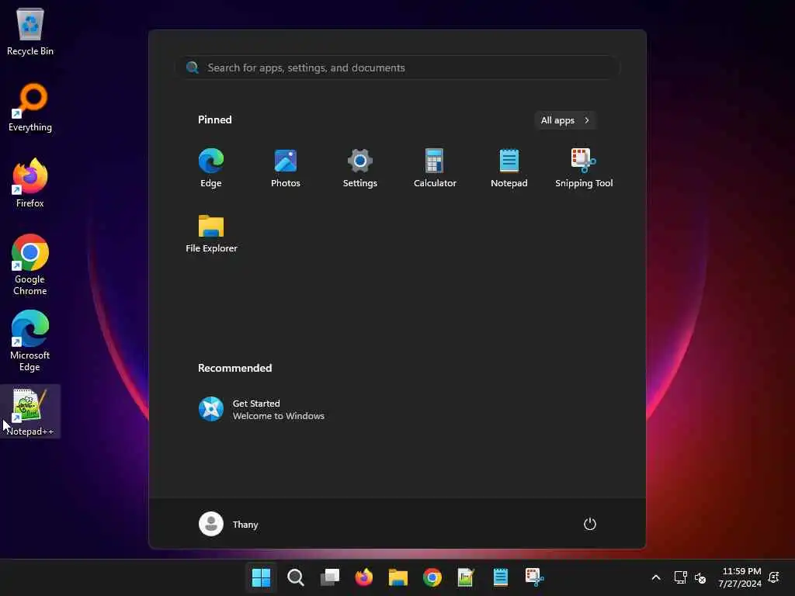Screen dimensions: 795x596
Task: Open File Explorer from the taskbar
Action: tap(398, 577)
